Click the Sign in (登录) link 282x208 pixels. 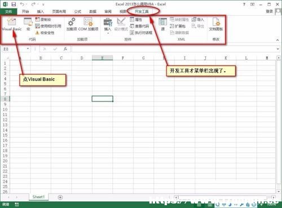click(x=269, y=11)
